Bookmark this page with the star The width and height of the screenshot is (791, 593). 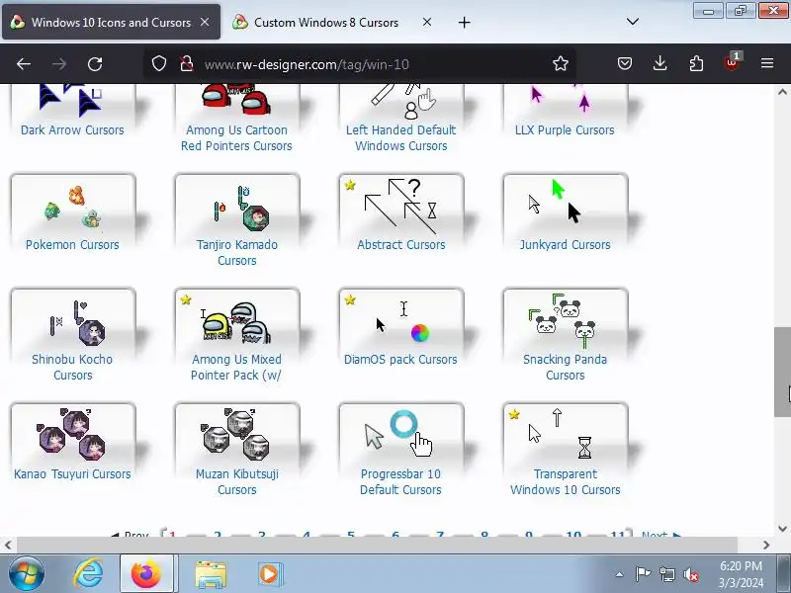pos(560,63)
